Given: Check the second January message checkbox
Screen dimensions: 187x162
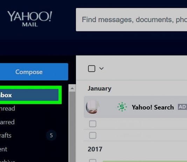Looking at the screenshot, I should 93,135.
